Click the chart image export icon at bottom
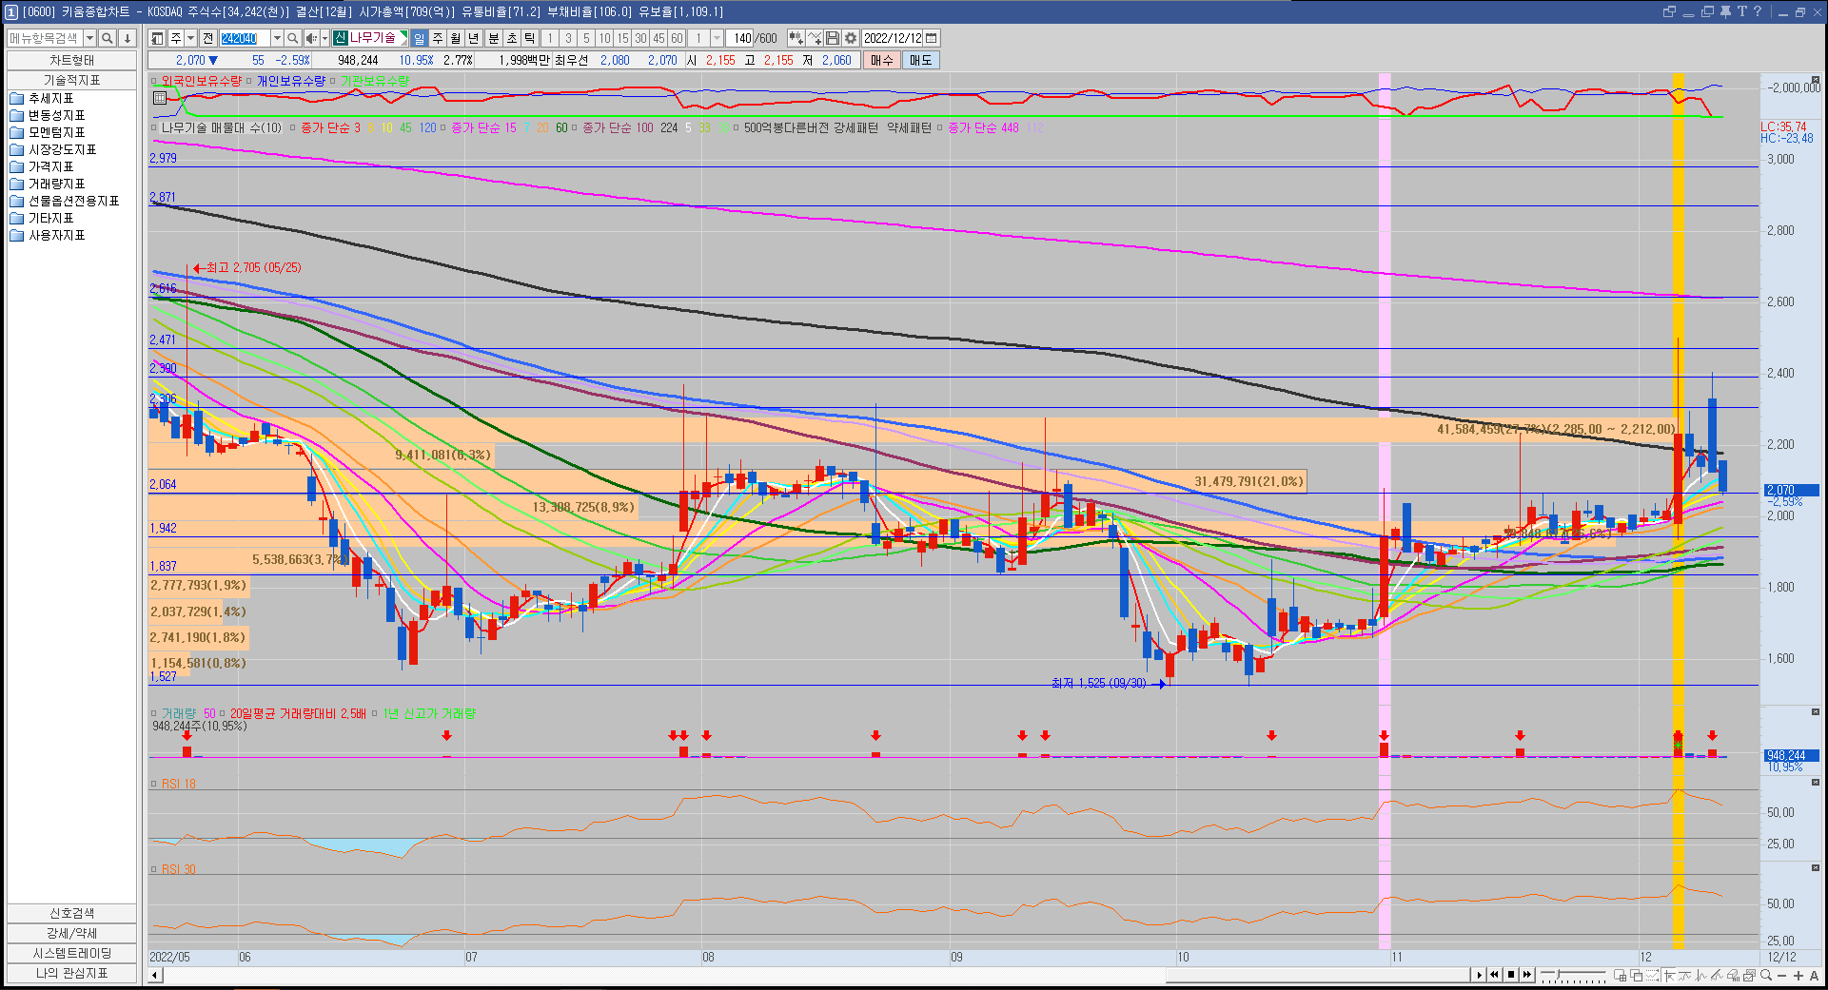Screen dimensions: 1828x990 pyautogui.click(x=1749, y=975)
